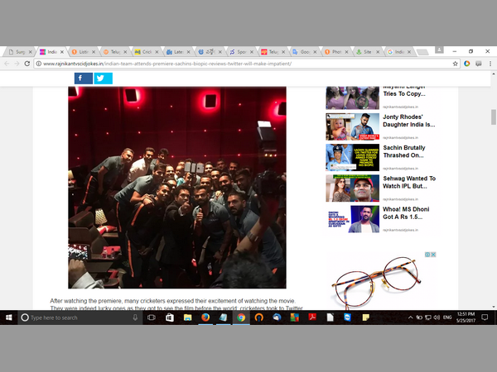
Task: Click the Facebook share button
Action: (x=83, y=79)
